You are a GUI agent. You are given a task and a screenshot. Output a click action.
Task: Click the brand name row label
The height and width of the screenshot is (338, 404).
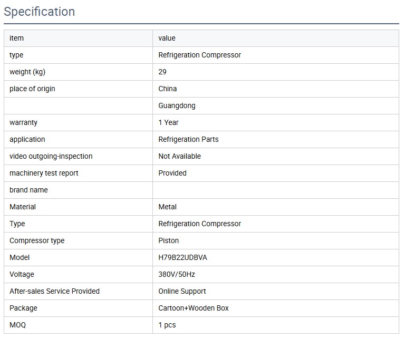(28, 190)
